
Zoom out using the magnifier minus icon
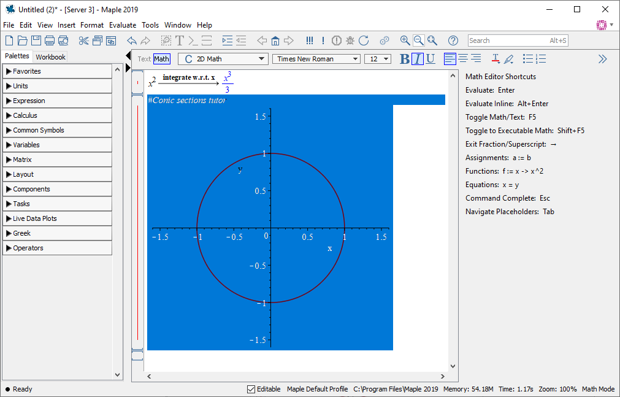[x=418, y=40]
